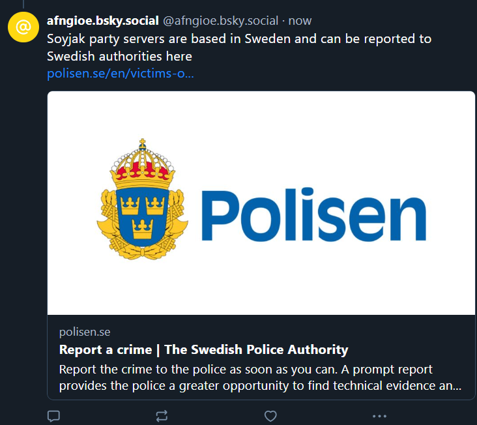The height and width of the screenshot is (425, 477).
Task: Click the gray @afngioe.bsky.social handle
Action: tap(221, 21)
